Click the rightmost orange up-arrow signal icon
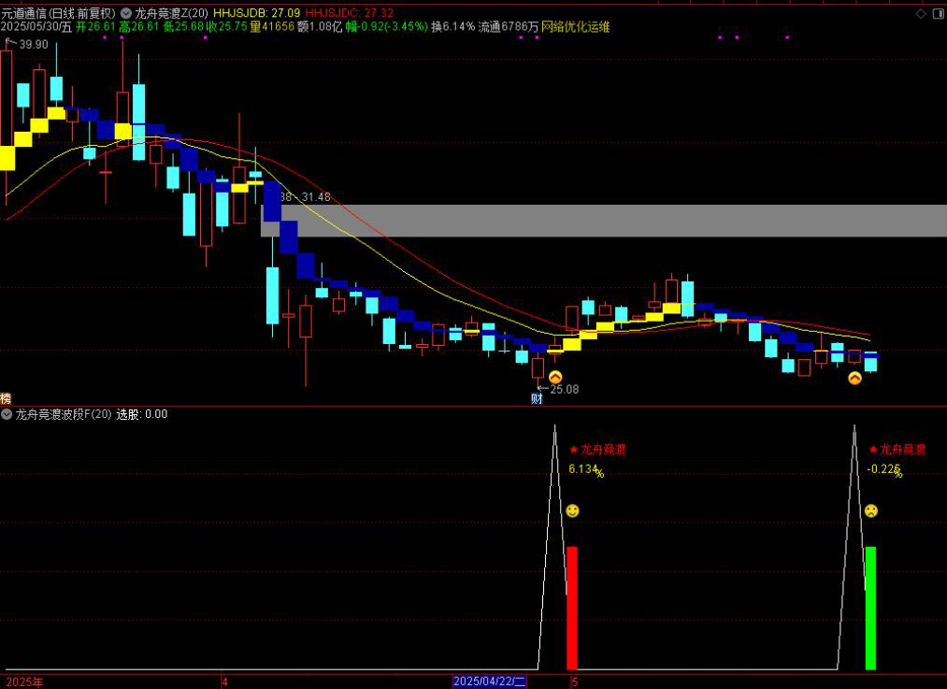This screenshot has width=947, height=689. pos(854,378)
